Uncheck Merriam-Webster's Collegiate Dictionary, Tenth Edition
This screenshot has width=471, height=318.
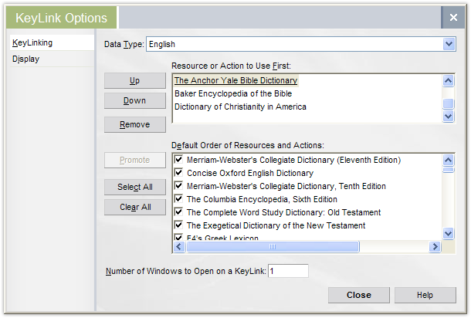pos(178,185)
